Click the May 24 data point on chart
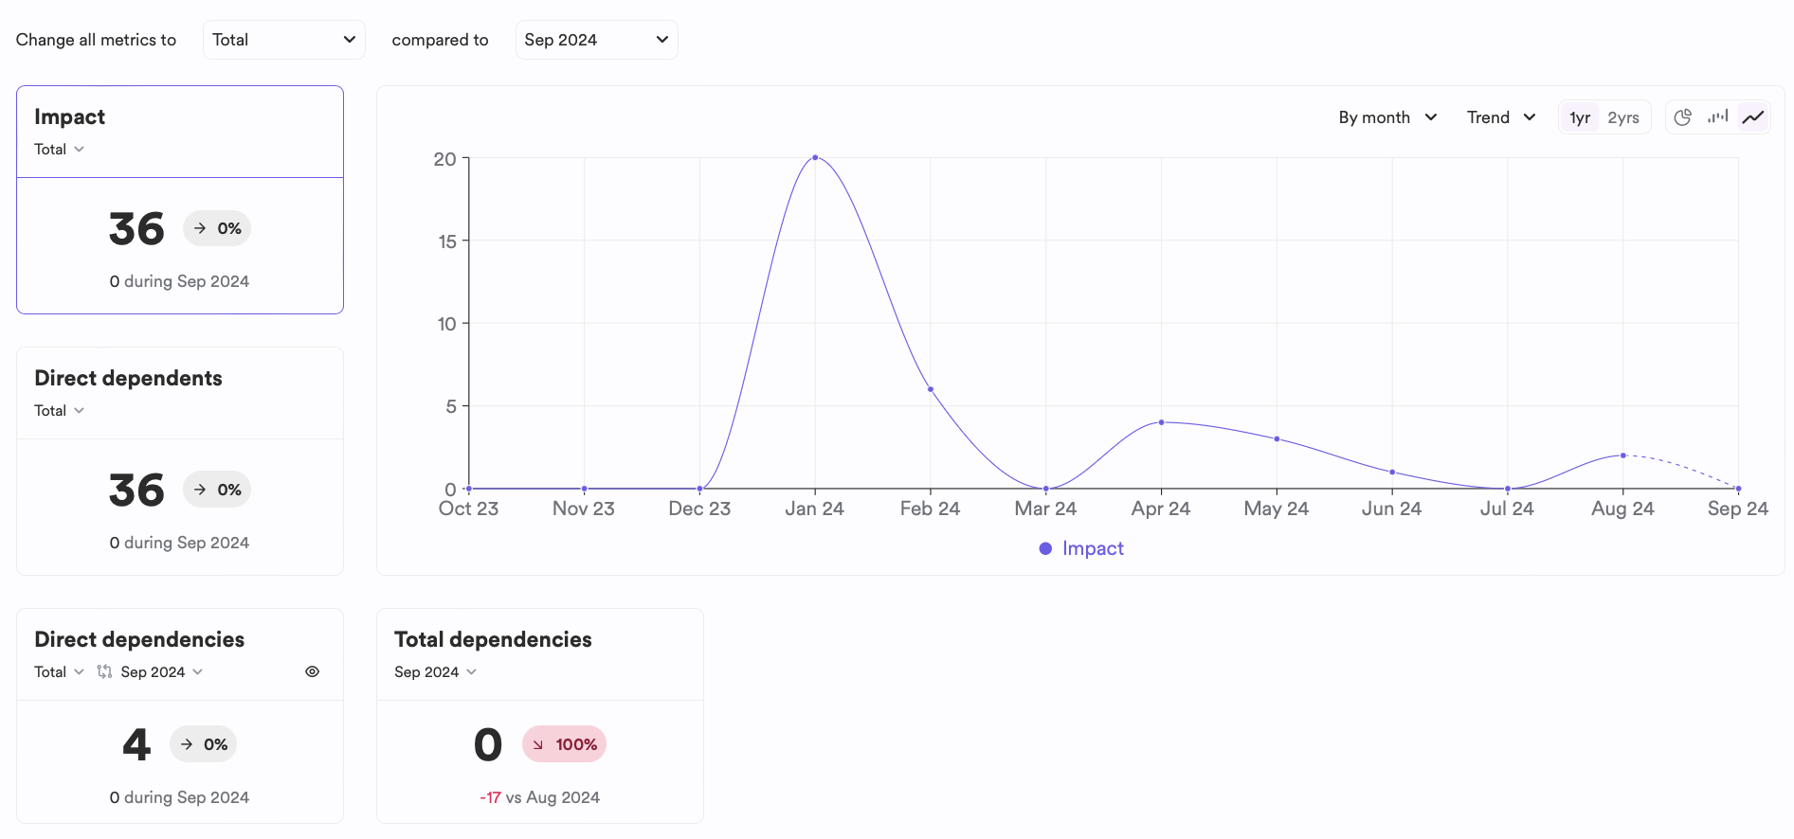 coord(1277,439)
